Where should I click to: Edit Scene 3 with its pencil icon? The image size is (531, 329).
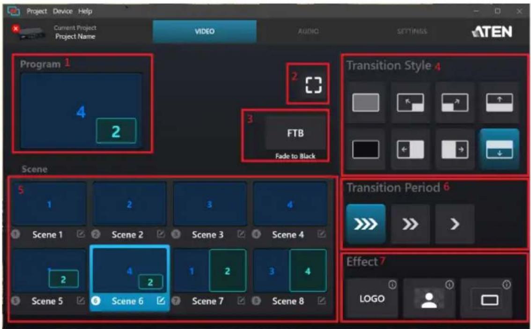click(241, 234)
